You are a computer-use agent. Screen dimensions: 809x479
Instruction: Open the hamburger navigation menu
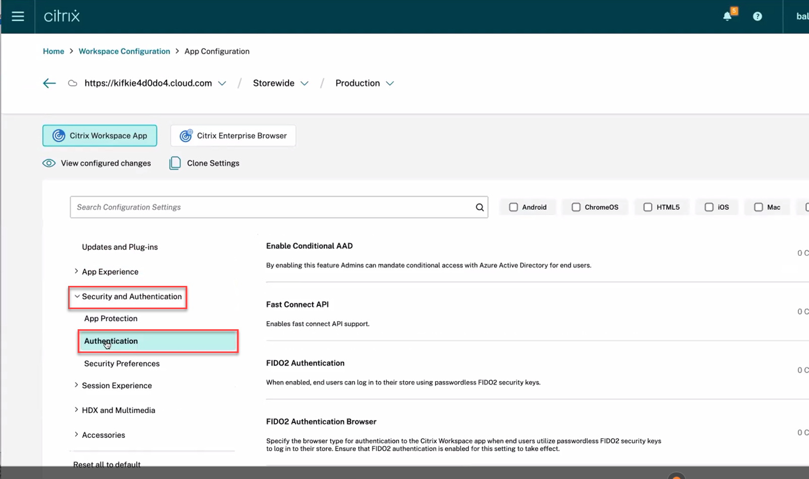(x=18, y=16)
